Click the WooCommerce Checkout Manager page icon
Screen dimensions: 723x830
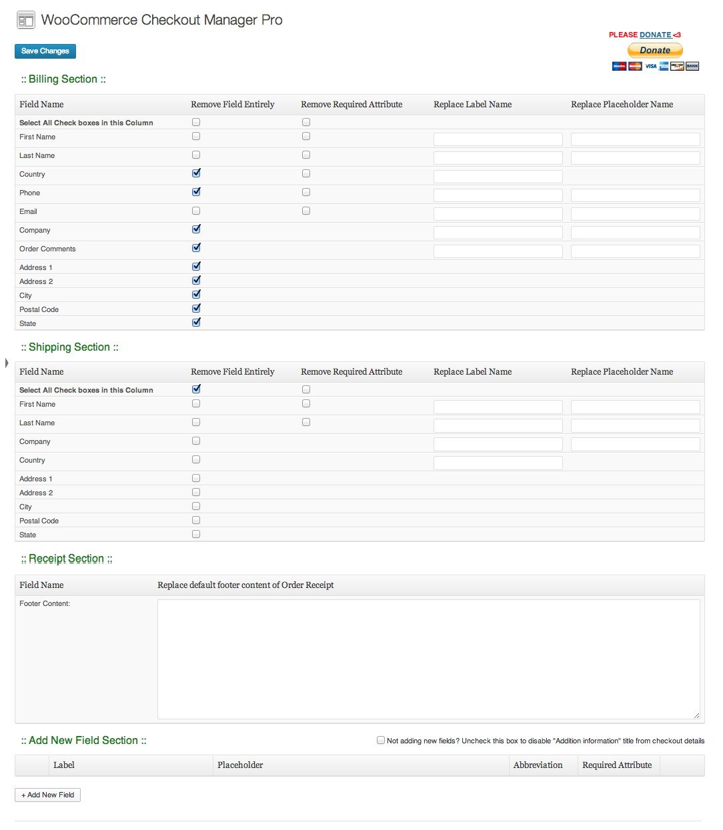pyautogui.click(x=25, y=21)
